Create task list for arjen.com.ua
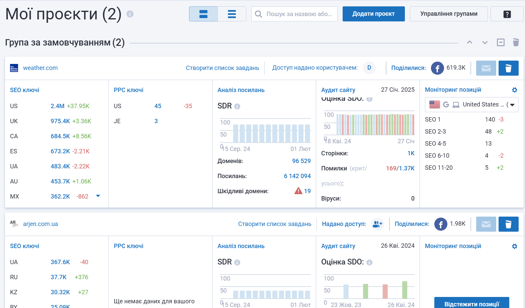This screenshot has width=525, height=308. [x=275, y=224]
